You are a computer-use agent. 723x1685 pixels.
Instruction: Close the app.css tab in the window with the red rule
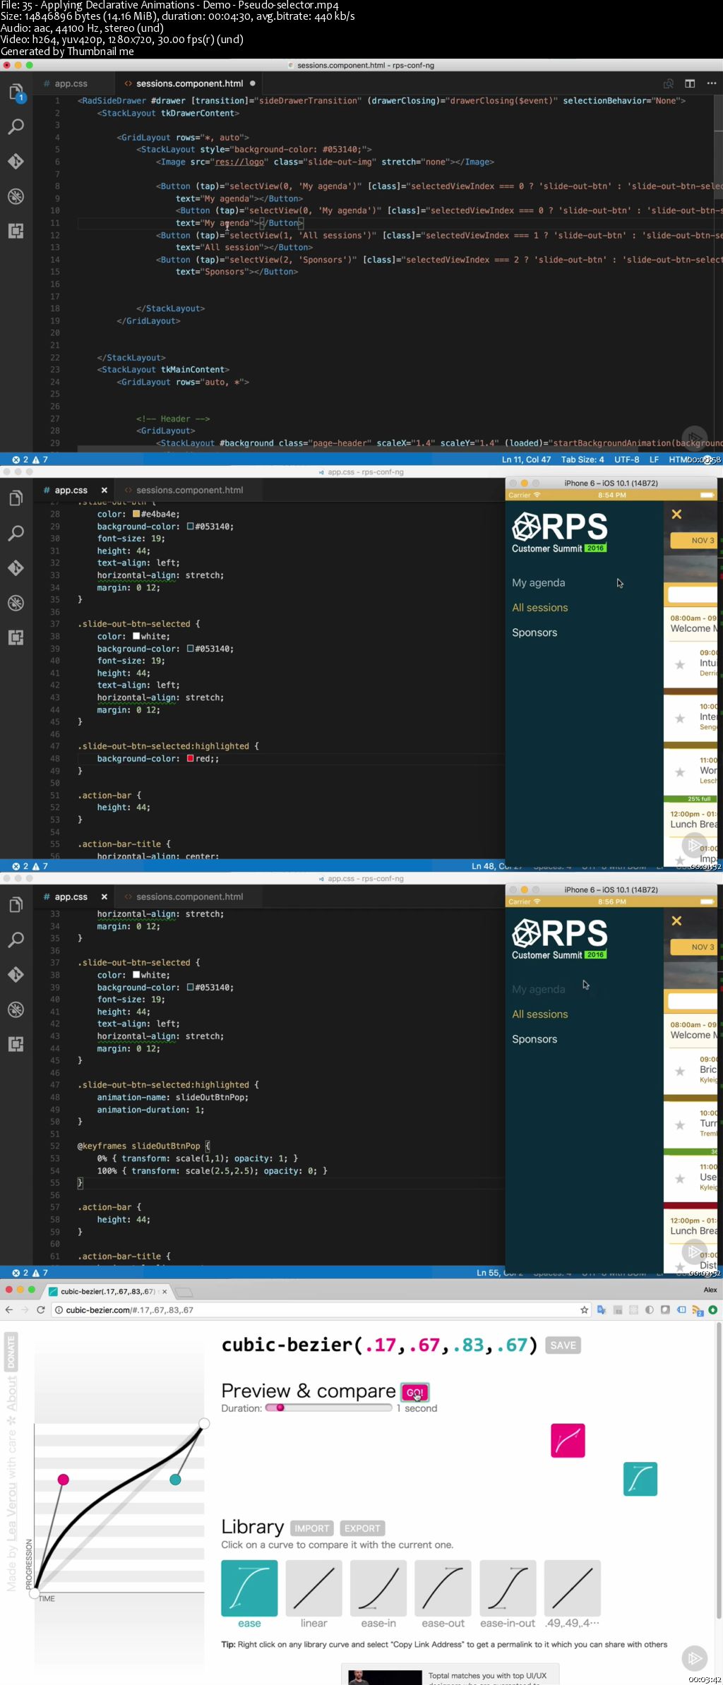104,490
